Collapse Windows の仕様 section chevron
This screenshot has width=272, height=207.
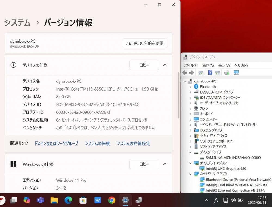pyautogui.click(x=165, y=164)
